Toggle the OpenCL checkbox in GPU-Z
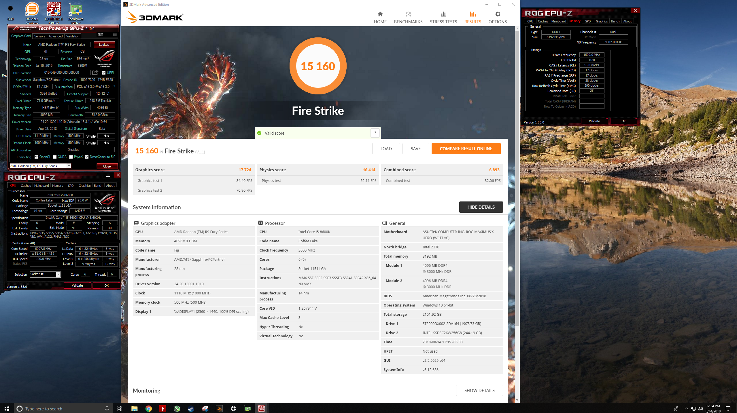The image size is (737, 413). coord(37,157)
